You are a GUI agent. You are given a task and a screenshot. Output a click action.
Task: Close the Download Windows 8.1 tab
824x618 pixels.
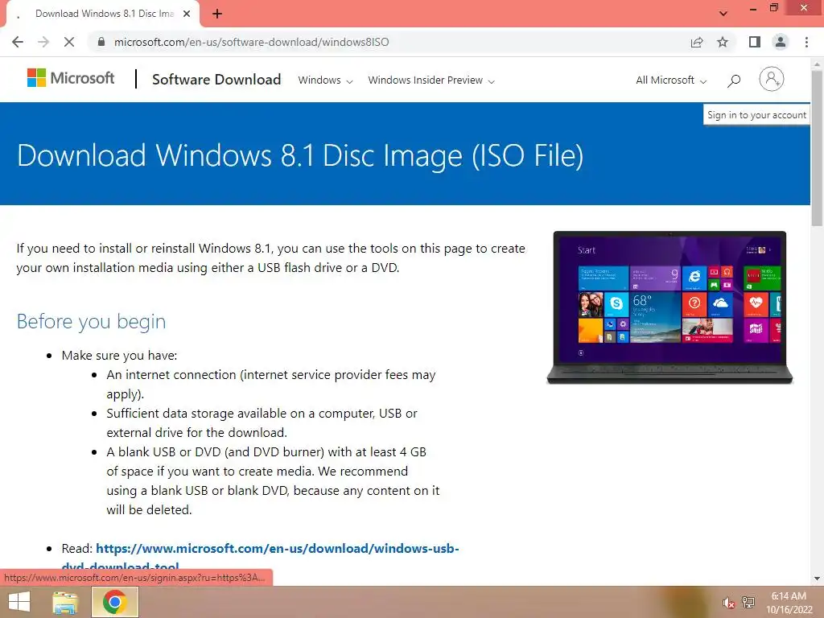tap(187, 14)
